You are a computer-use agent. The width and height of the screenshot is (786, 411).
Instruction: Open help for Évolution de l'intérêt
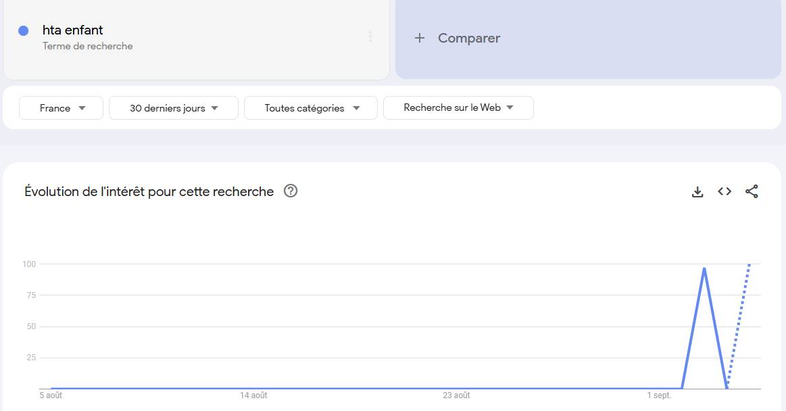pyautogui.click(x=291, y=191)
